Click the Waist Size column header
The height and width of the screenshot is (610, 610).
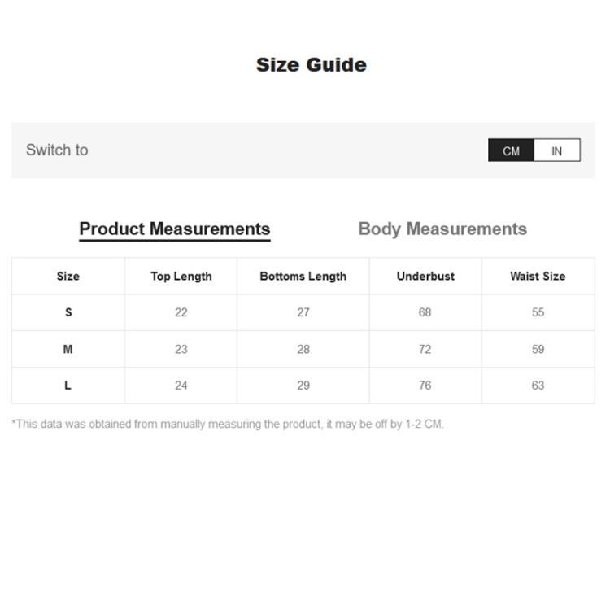tap(538, 277)
